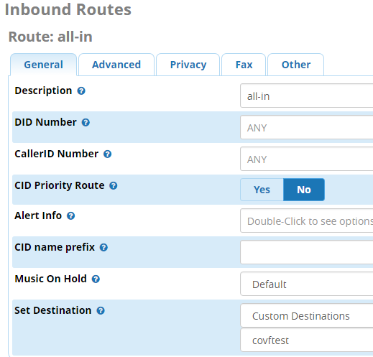Open help icon beside DID Number
The width and height of the screenshot is (373, 357).
[x=86, y=123]
